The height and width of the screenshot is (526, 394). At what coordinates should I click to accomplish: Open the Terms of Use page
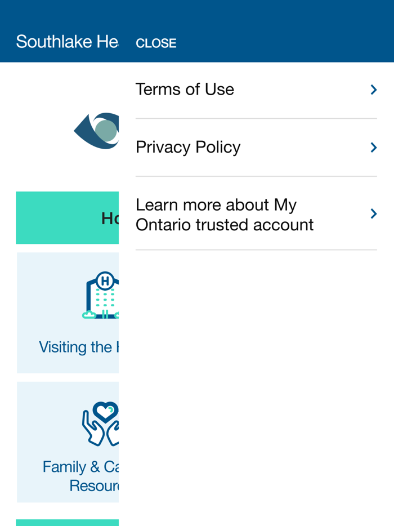(256, 90)
